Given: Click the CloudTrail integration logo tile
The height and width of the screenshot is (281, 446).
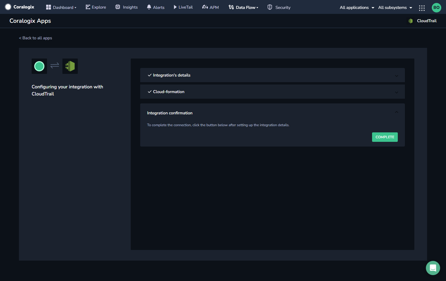Looking at the screenshot, I should click(70, 66).
